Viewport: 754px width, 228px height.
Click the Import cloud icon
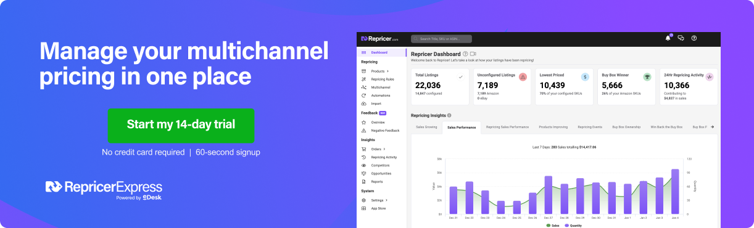[x=363, y=104]
